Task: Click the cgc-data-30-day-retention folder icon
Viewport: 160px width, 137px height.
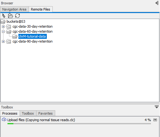Action: click(x=9, y=26)
